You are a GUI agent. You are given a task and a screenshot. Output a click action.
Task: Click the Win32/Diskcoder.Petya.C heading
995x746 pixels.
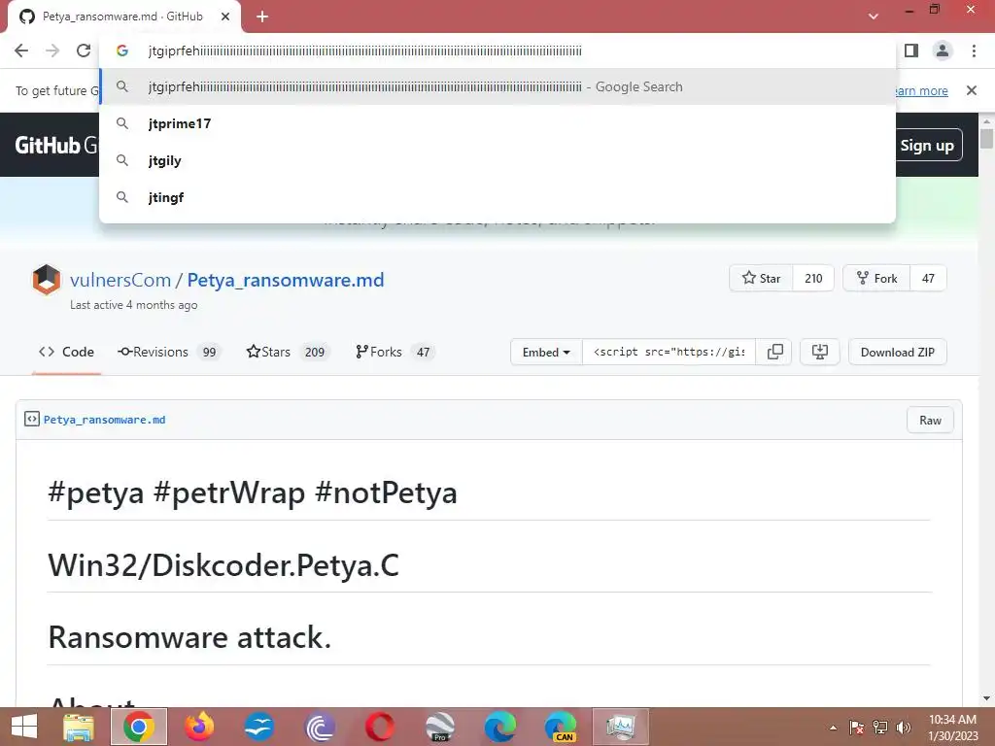pos(223,565)
